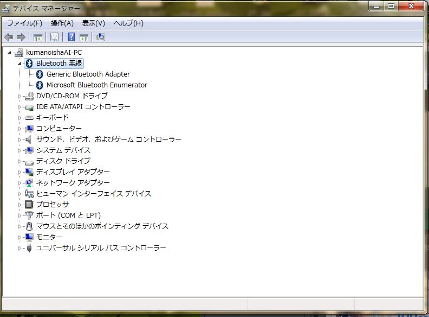The image size is (429, 317).
Task: Expand the ディスプレイ アダプター node
Action: [x=19, y=172]
